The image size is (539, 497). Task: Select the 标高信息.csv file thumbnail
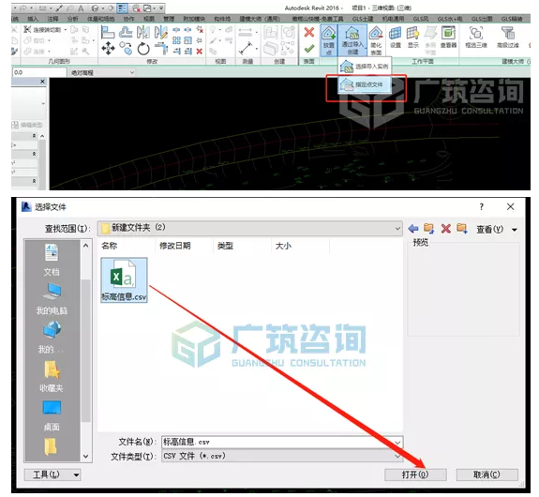(124, 280)
